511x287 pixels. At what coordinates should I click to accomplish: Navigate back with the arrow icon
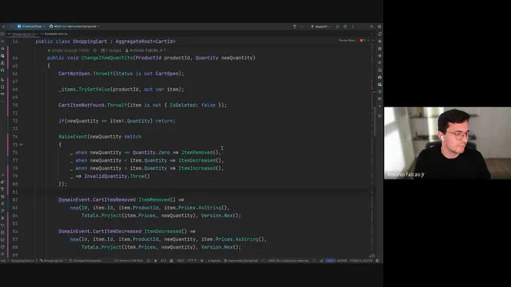click(x=4, y=26)
